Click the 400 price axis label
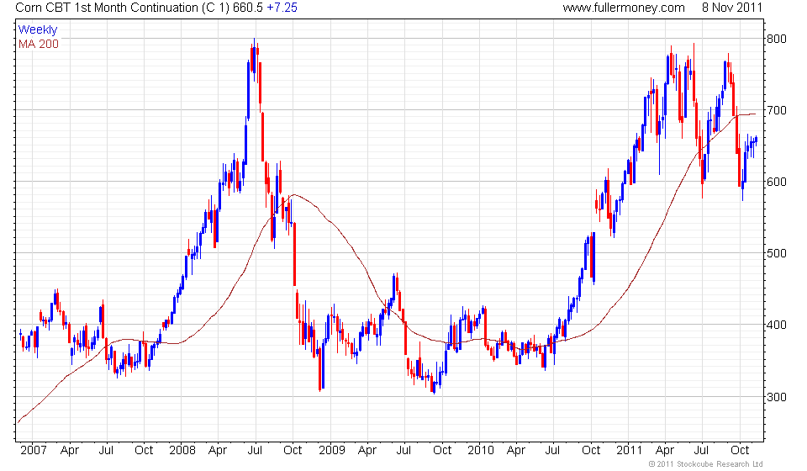 pos(776,325)
